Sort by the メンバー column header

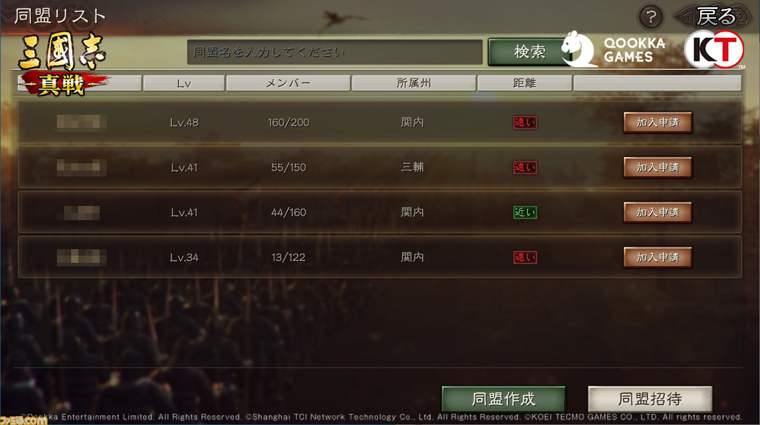(288, 84)
